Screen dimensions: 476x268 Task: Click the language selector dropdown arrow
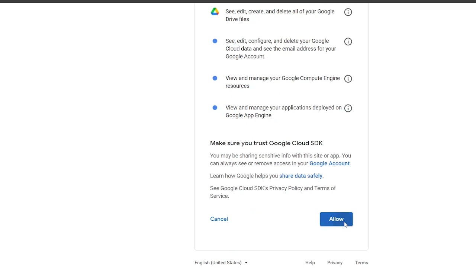coord(246,263)
